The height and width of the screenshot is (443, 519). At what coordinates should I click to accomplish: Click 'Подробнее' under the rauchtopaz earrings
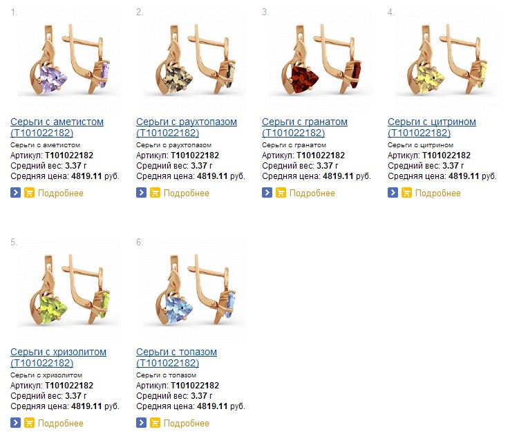click(186, 193)
